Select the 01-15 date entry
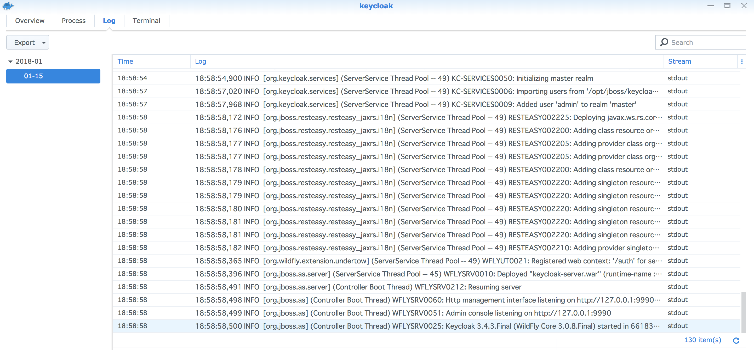The height and width of the screenshot is (350, 754). tap(53, 76)
